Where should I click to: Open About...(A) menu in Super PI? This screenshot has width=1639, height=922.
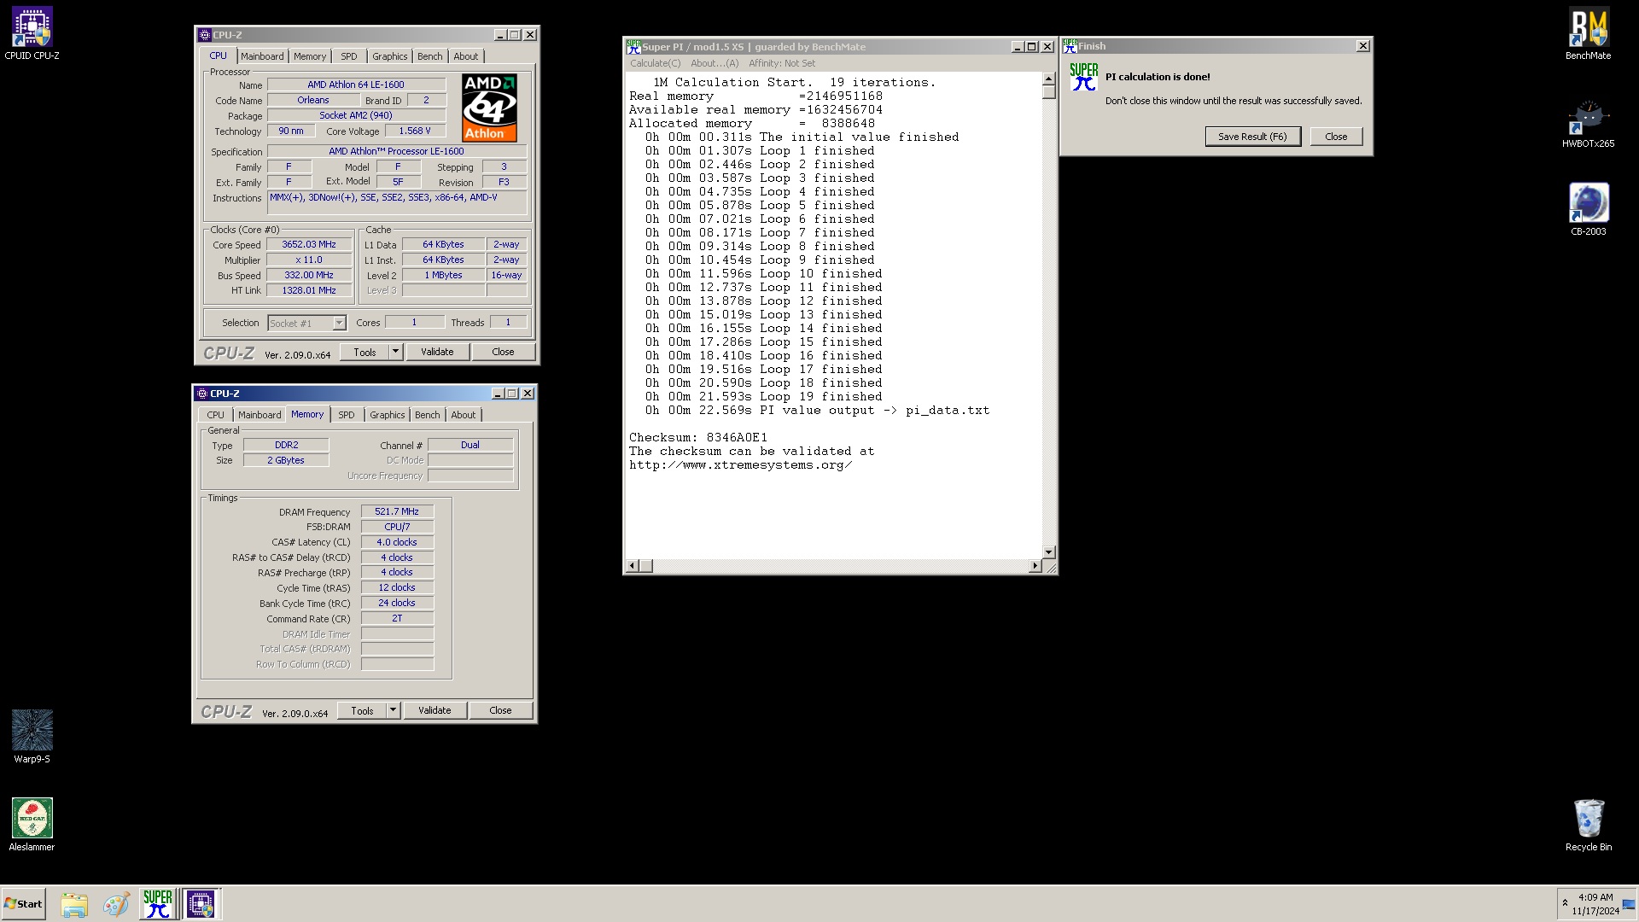(x=715, y=63)
